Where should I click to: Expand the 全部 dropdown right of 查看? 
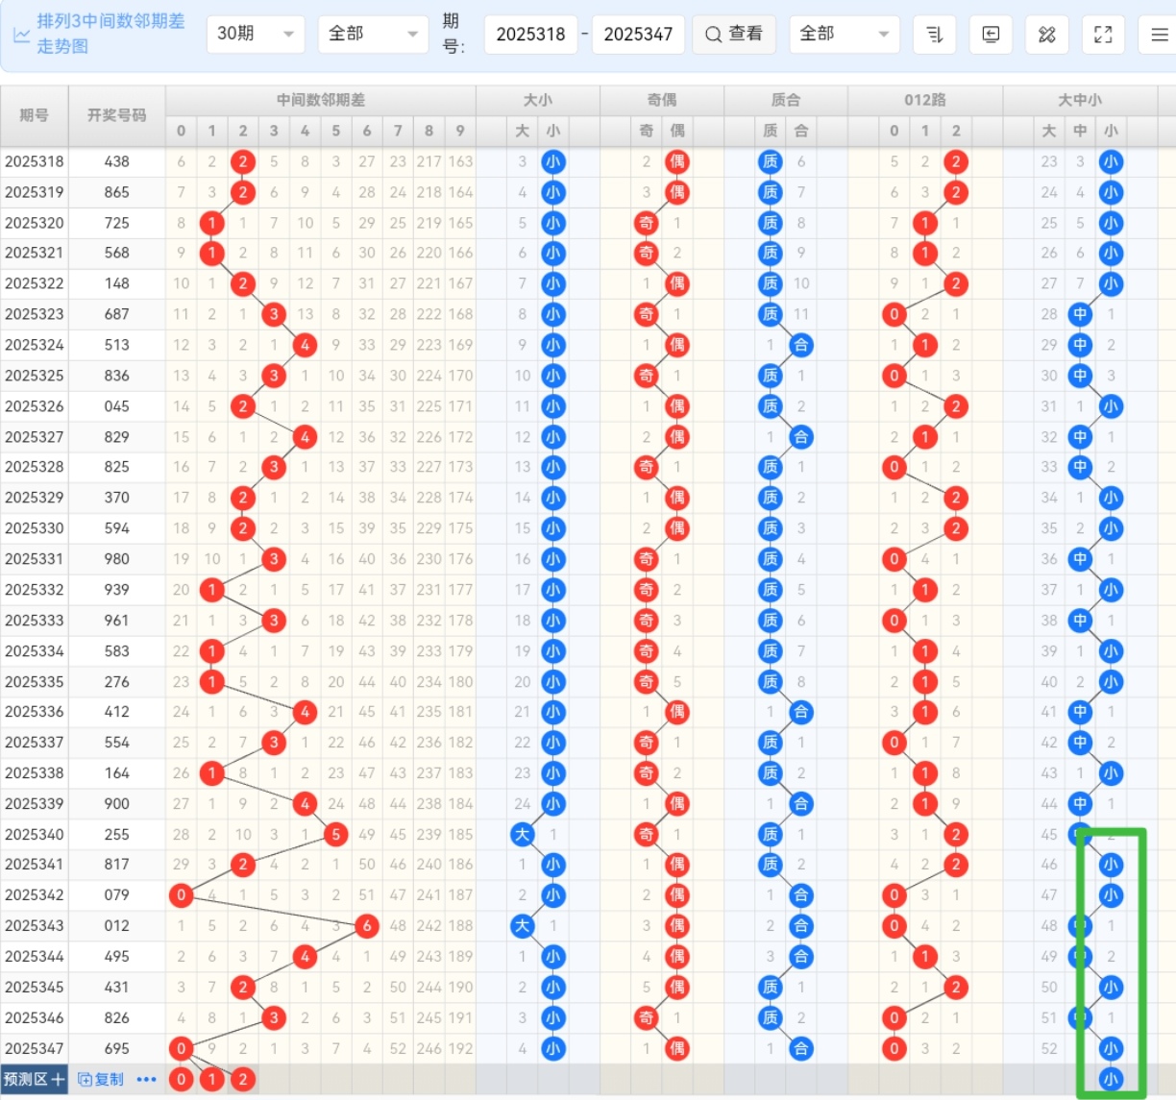click(x=844, y=35)
